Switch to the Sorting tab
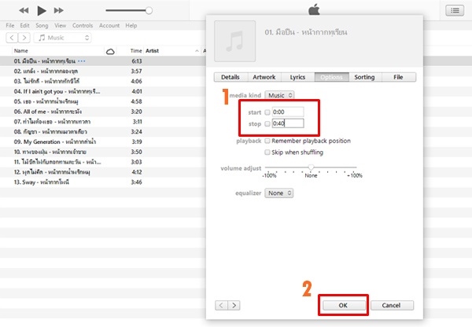The height and width of the screenshot is (327, 472). pyautogui.click(x=364, y=77)
